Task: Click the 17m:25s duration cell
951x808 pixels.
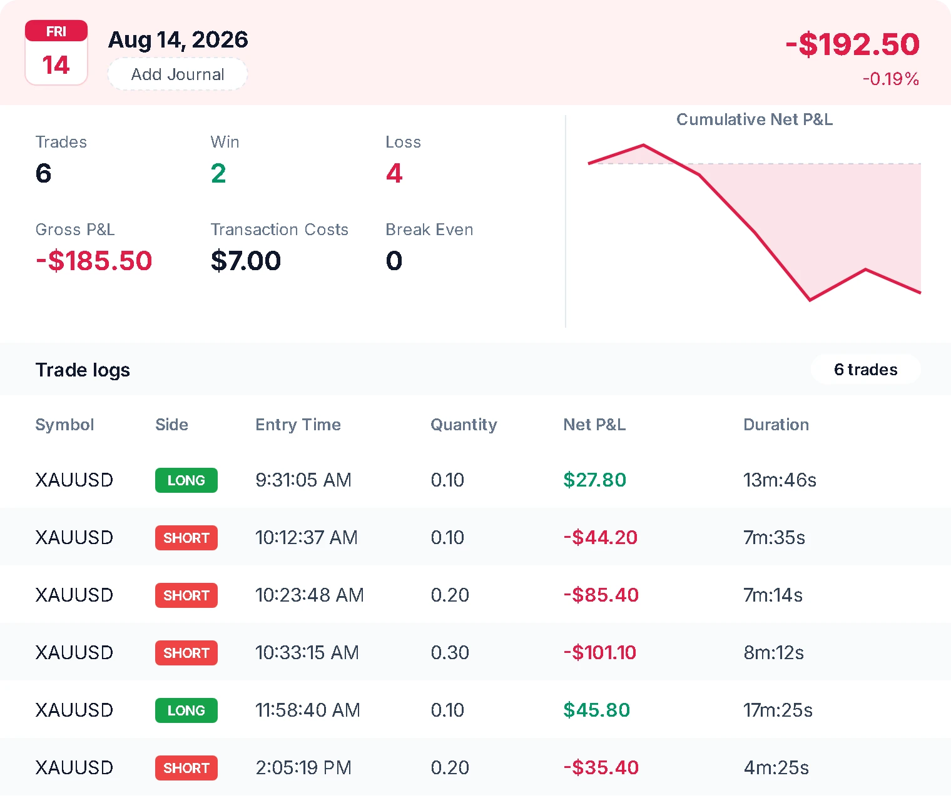Action: pyautogui.click(x=778, y=710)
